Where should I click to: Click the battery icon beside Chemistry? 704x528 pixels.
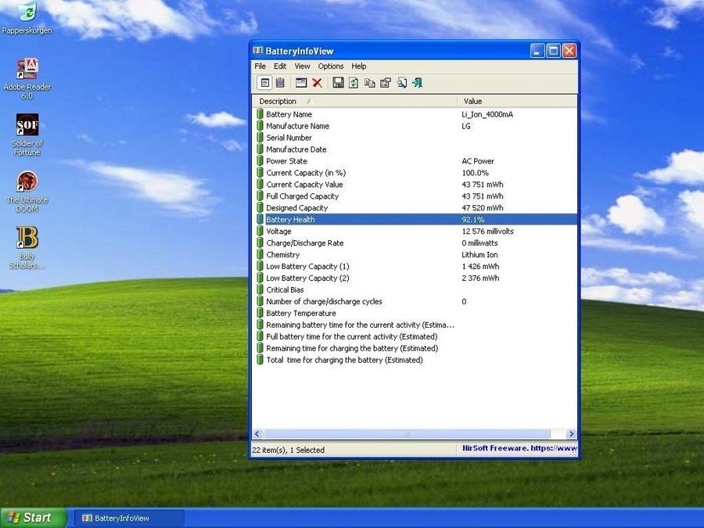(260, 254)
